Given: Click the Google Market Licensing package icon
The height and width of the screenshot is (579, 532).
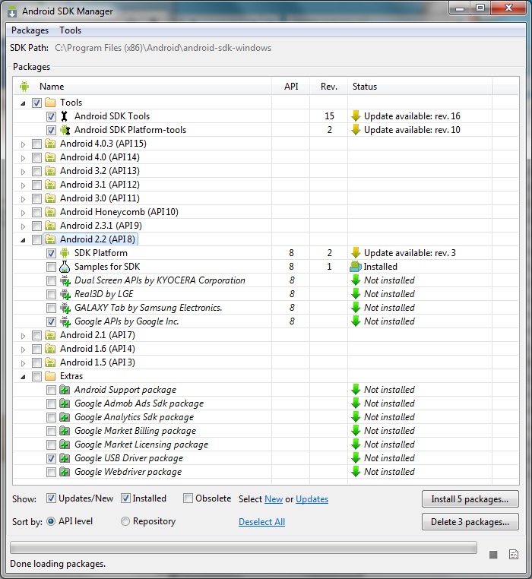Looking at the screenshot, I should pyautogui.click(x=65, y=445).
